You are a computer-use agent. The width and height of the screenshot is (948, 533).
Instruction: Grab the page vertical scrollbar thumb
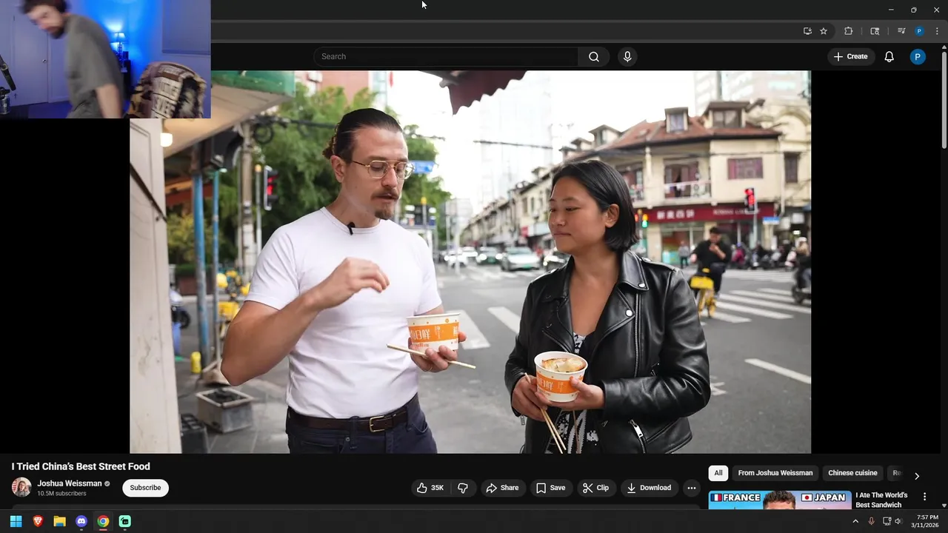[x=944, y=100]
